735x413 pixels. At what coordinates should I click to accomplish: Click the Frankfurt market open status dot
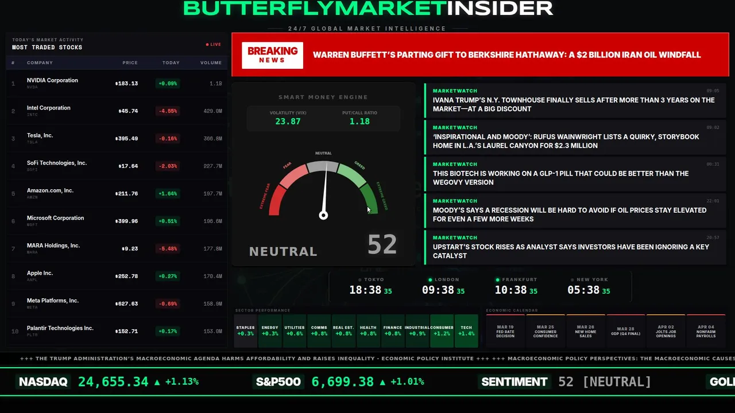pos(497,280)
